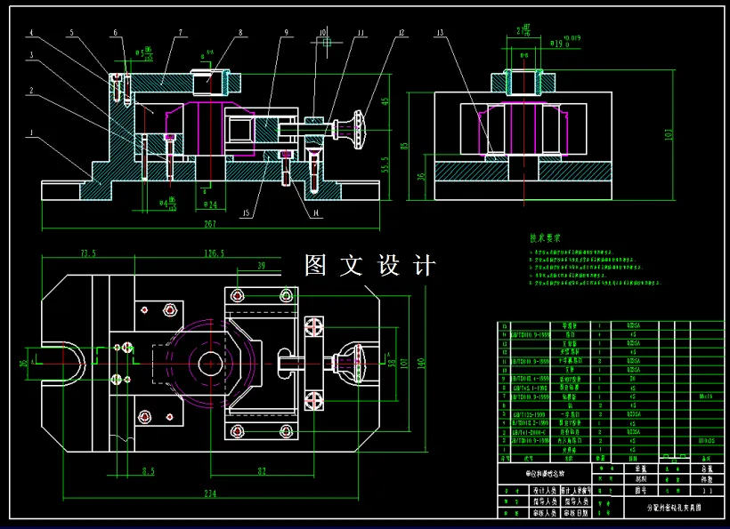Select part callout number 4 leader label
730x529 pixels.
coord(32,33)
